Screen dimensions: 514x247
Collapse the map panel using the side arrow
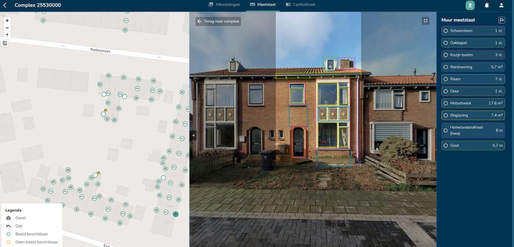click(193, 136)
